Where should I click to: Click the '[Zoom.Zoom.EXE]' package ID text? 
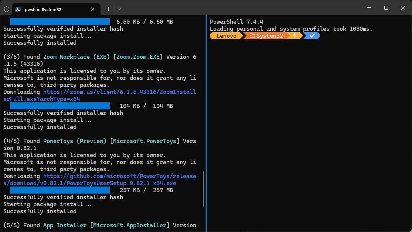[x=138, y=57]
